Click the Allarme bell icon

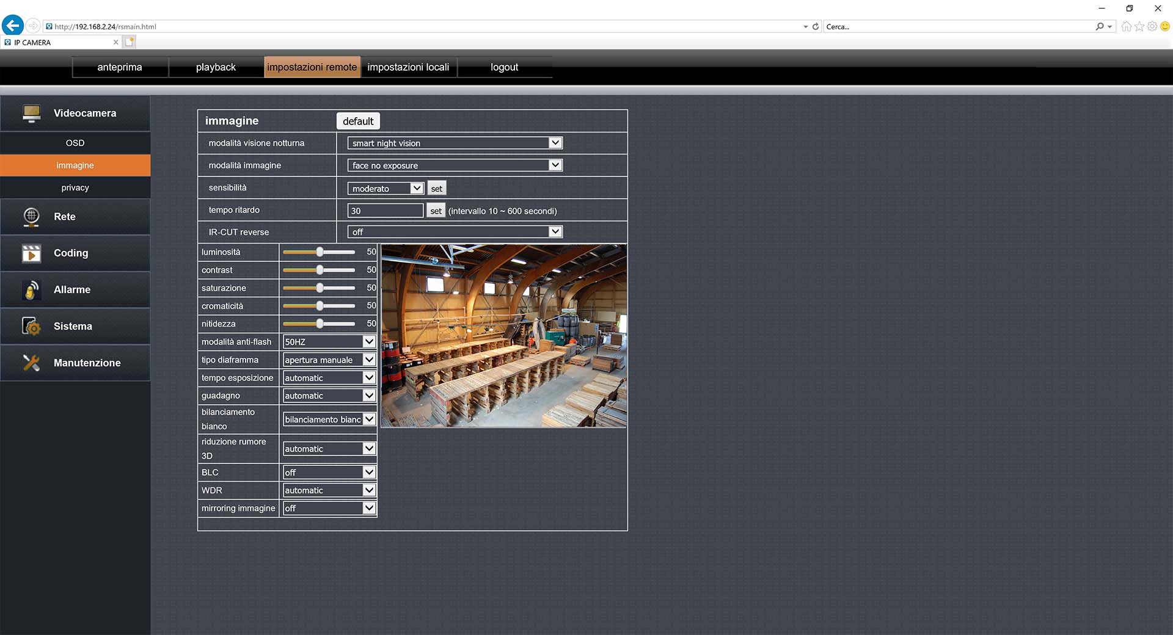(x=31, y=290)
